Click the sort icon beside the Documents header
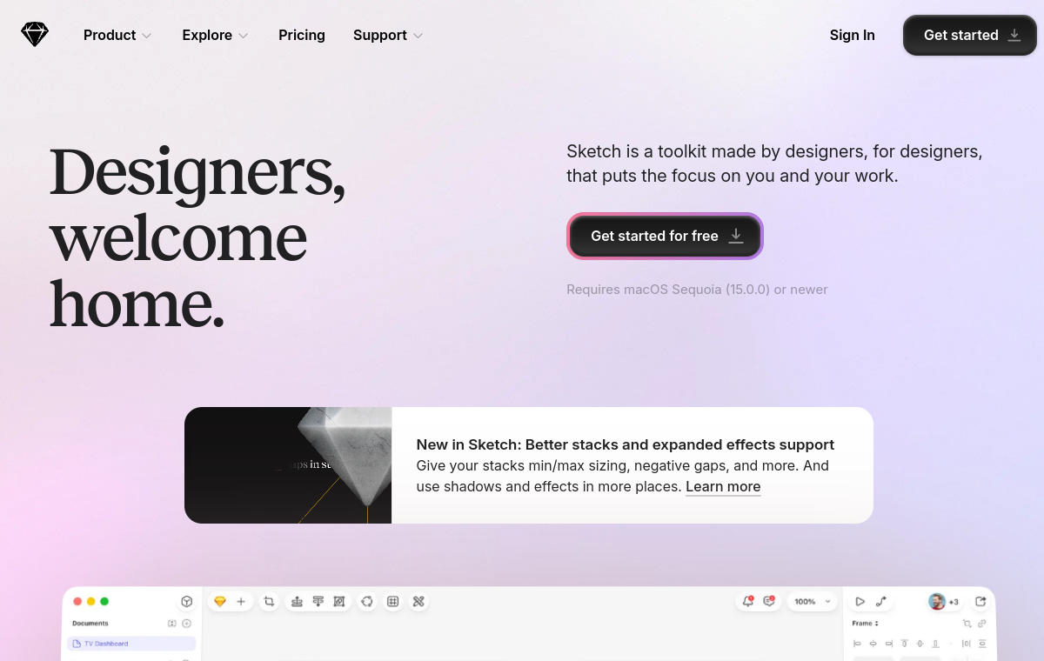Viewport: 1044px width, 661px height. [x=172, y=624]
